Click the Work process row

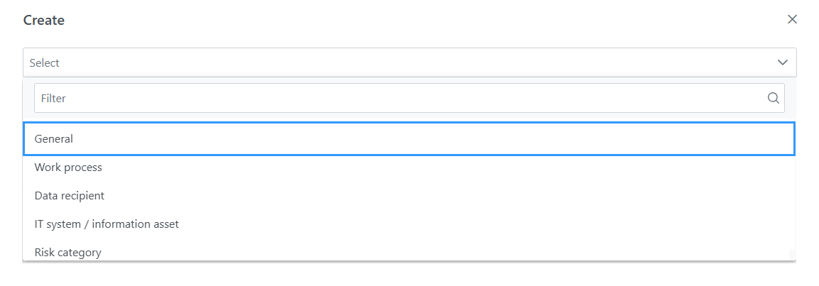coord(409,167)
